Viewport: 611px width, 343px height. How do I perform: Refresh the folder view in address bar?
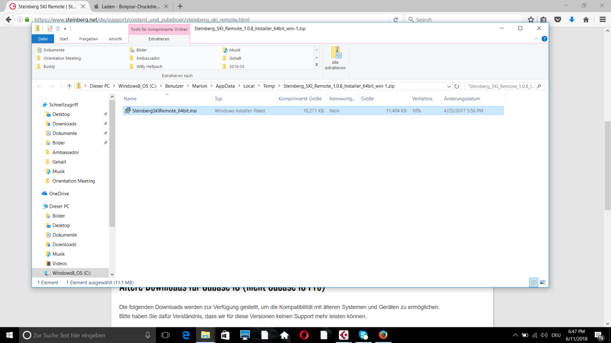(457, 86)
